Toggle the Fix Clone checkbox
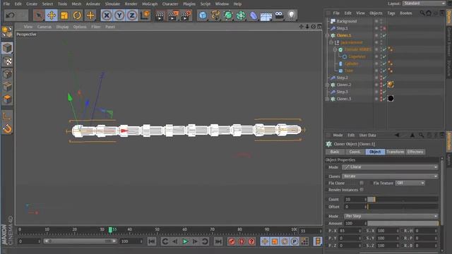 362,183
